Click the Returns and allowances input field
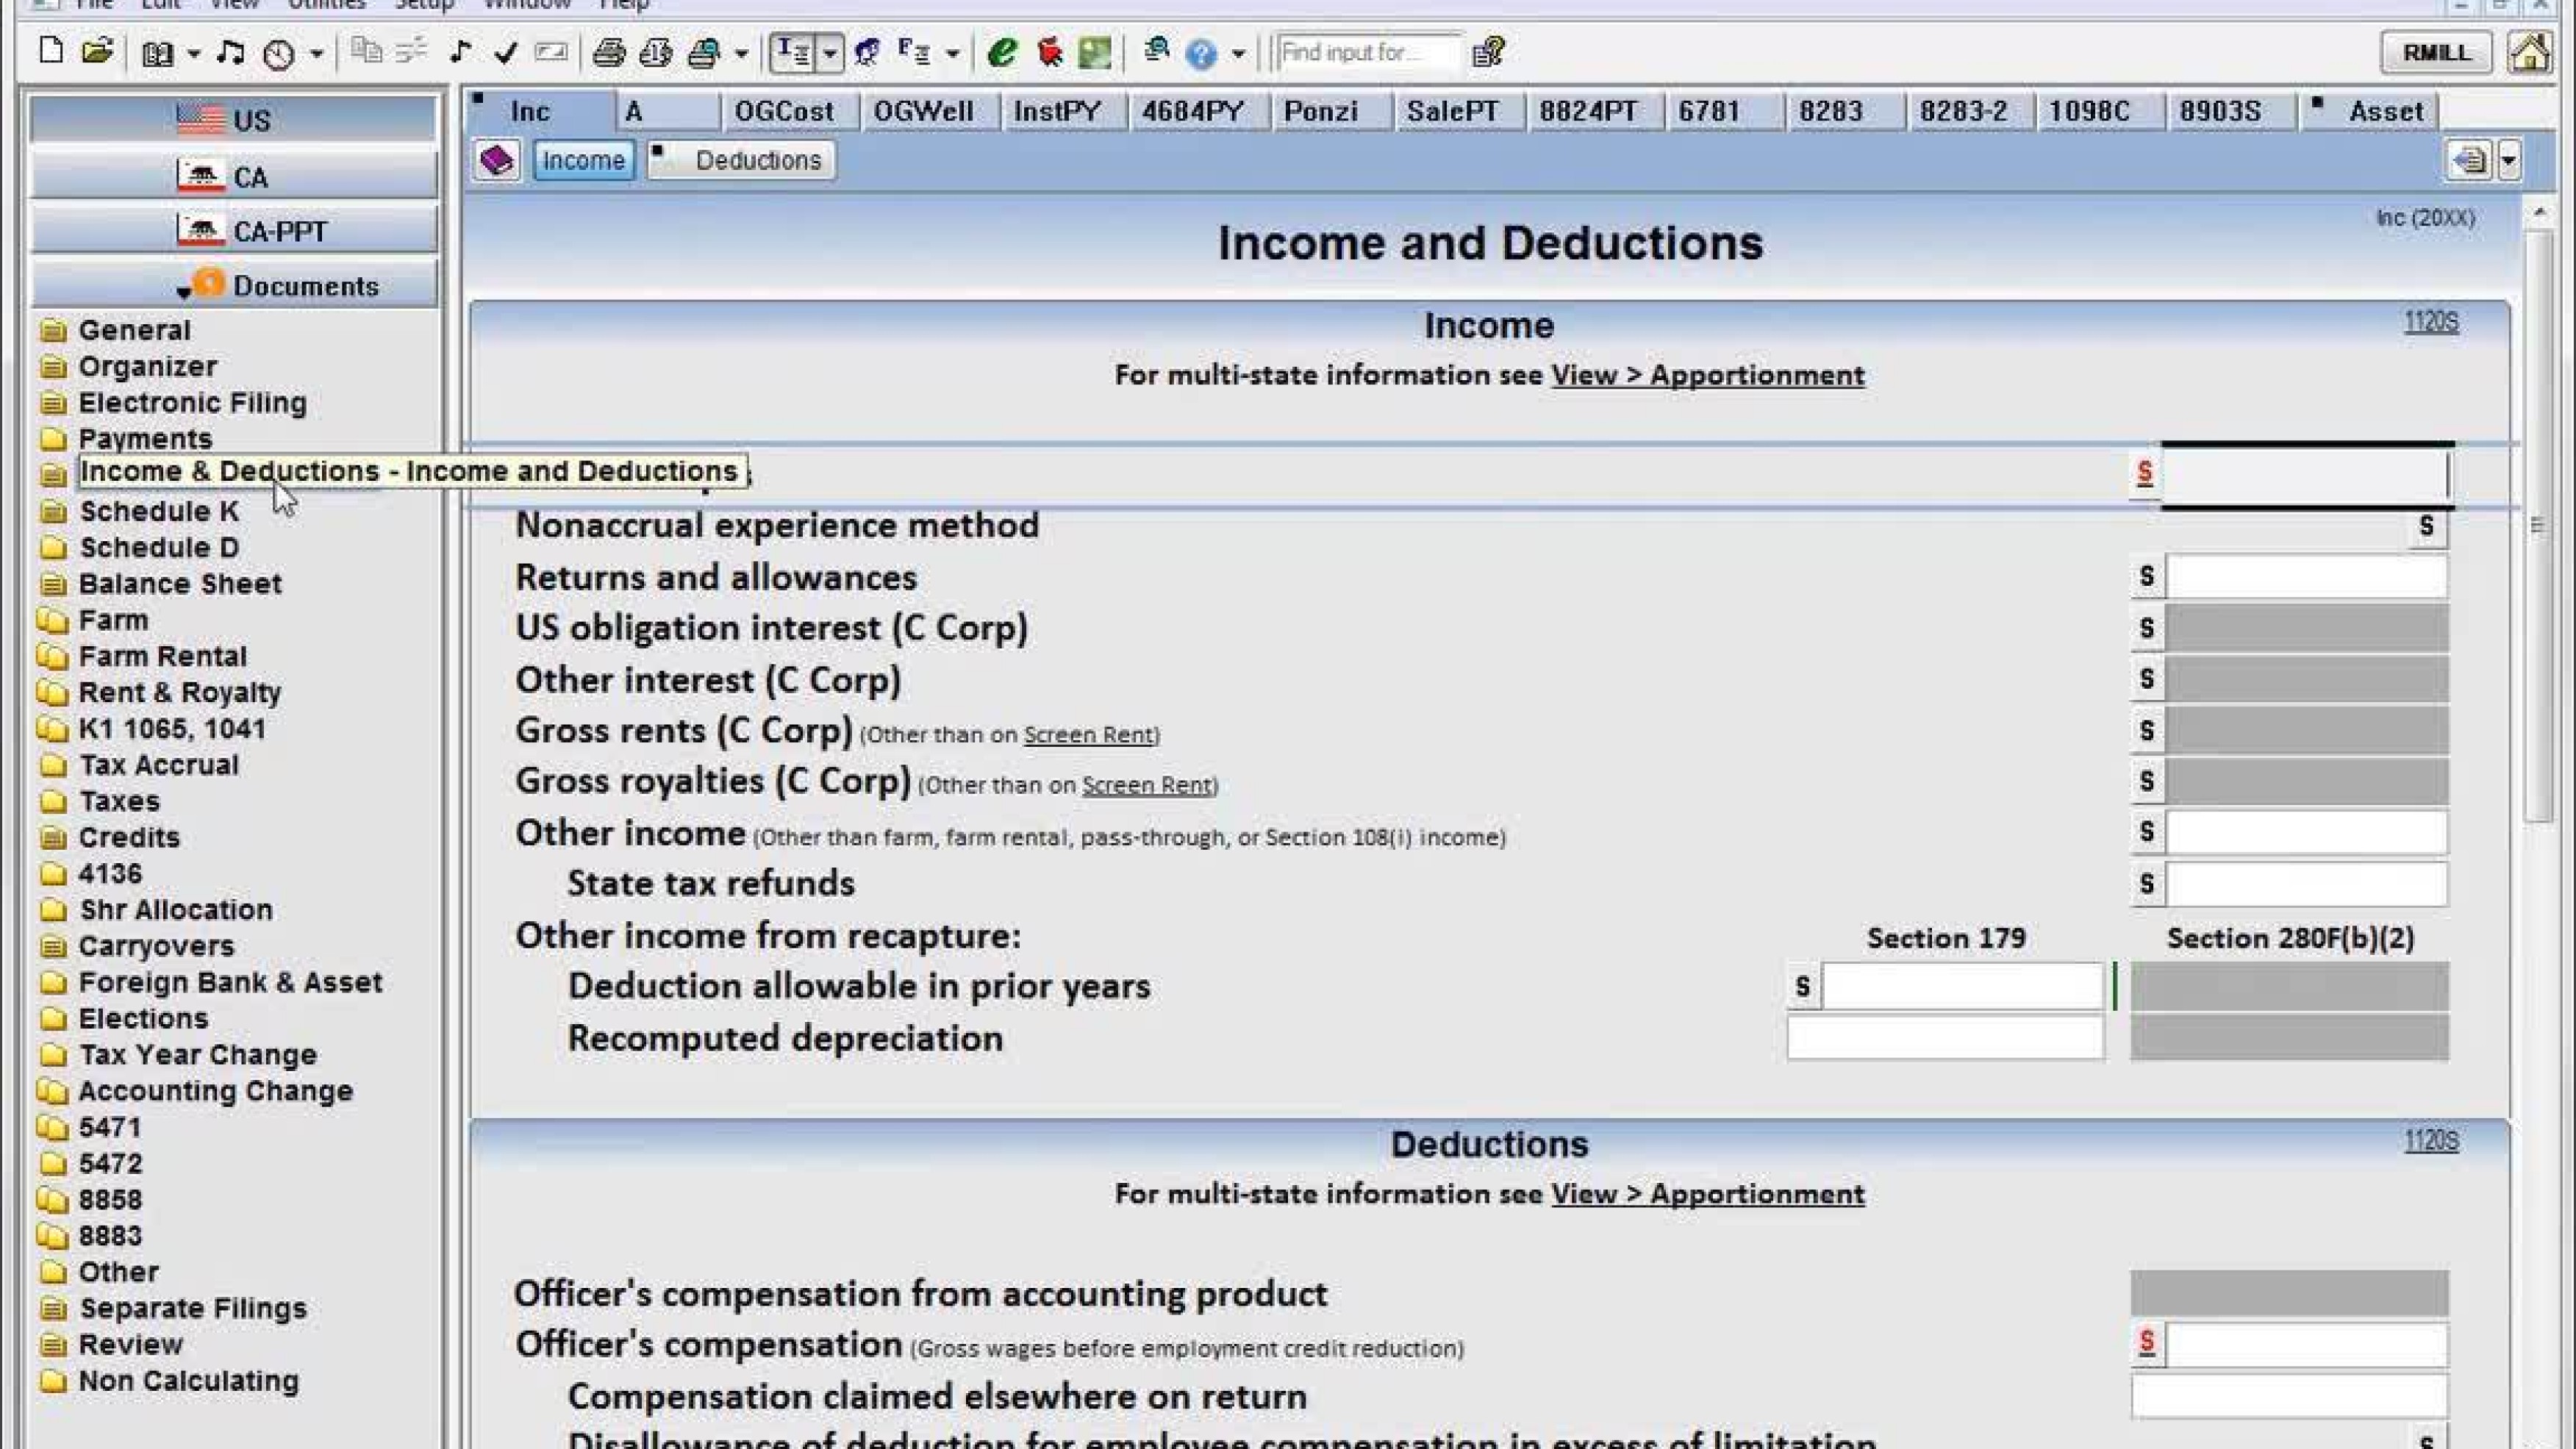 pyautogui.click(x=2306, y=577)
